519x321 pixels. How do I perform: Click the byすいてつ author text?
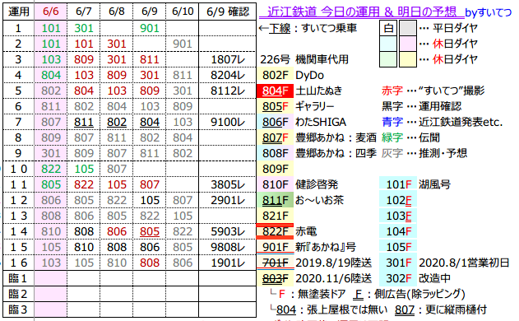click(x=489, y=12)
